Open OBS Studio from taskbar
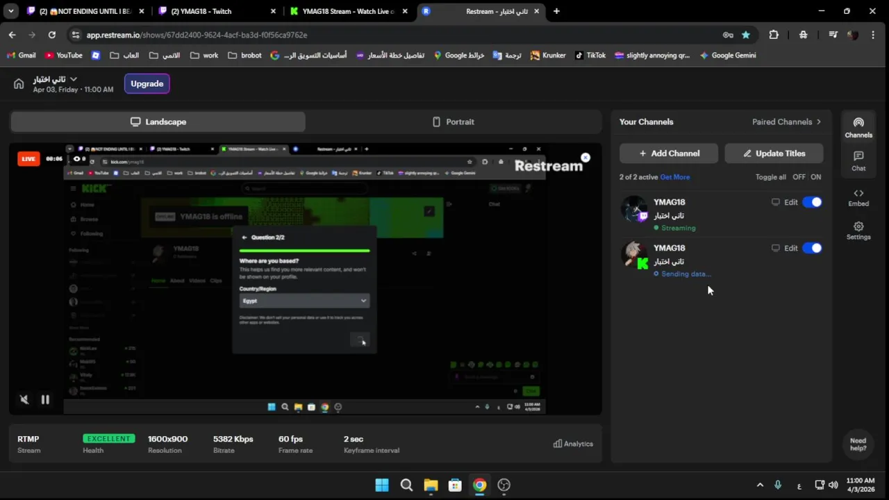Image resolution: width=889 pixels, height=500 pixels. click(504, 485)
